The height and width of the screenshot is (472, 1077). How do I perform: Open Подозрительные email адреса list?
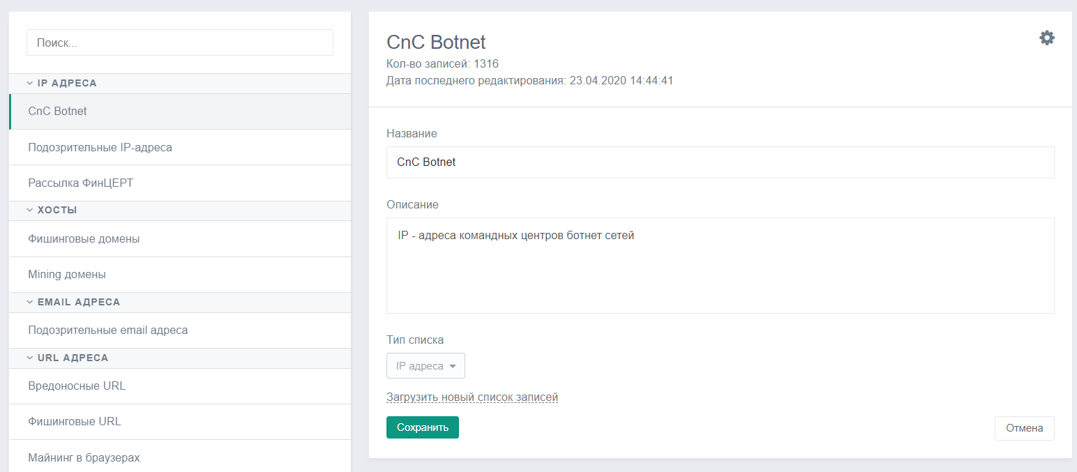pos(180,330)
